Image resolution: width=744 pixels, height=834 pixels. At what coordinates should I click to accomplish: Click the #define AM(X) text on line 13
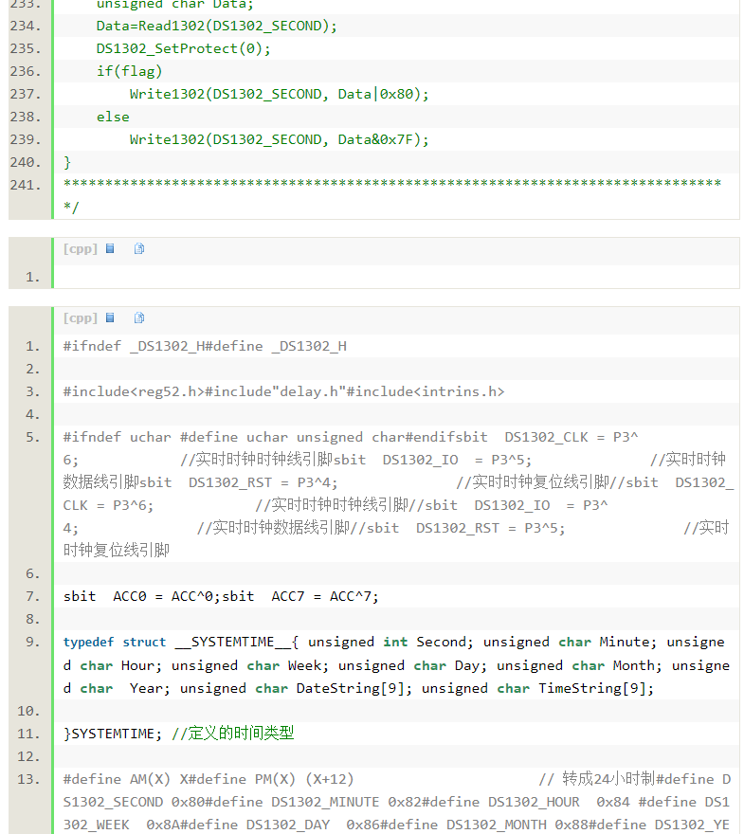[117, 779]
